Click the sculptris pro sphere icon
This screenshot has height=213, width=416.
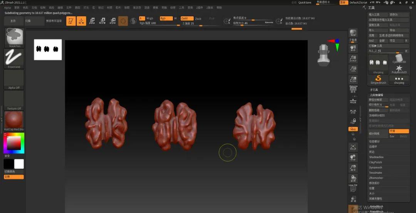tap(133, 21)
